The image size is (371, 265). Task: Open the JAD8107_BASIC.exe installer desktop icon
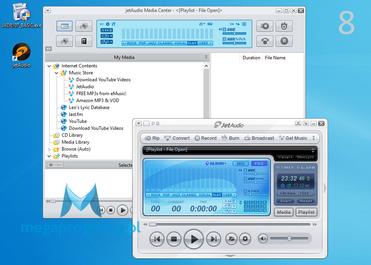pyautogui.click(x=22, y=15)
